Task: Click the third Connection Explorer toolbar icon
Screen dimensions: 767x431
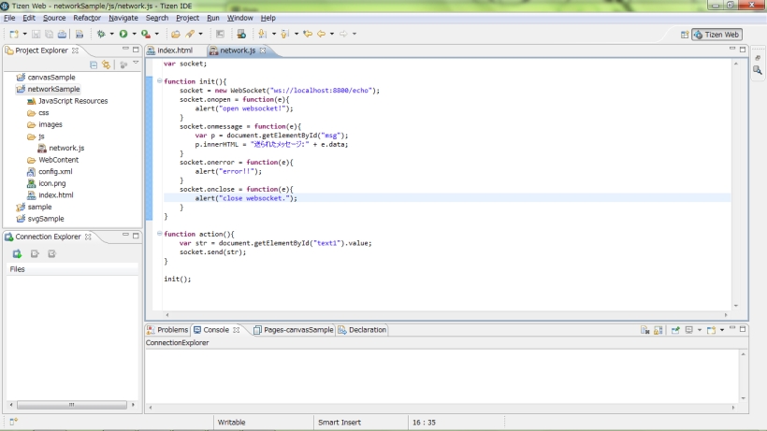Action: [51, 253]
